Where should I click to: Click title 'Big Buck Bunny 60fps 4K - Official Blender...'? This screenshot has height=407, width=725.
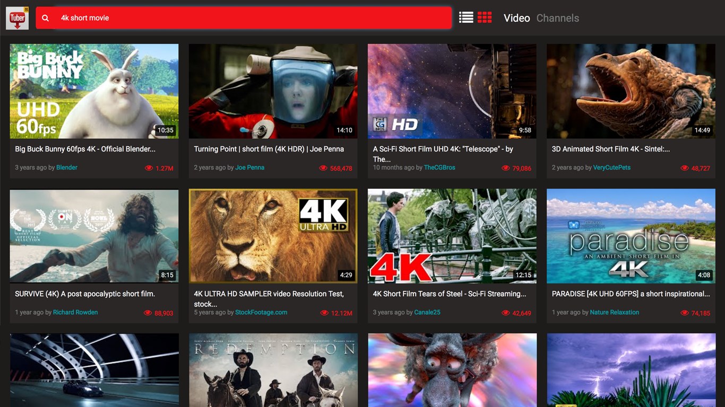click(85, 149)
